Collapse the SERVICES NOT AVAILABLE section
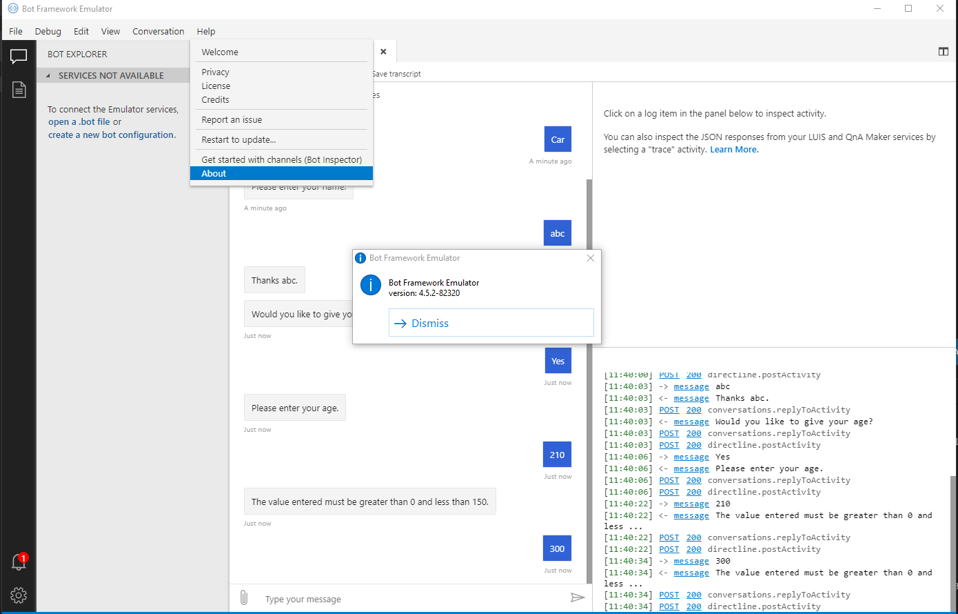Image resolution: width=958 pixels, height=614 pixels. pyautogui.click(x=47, y=75)
